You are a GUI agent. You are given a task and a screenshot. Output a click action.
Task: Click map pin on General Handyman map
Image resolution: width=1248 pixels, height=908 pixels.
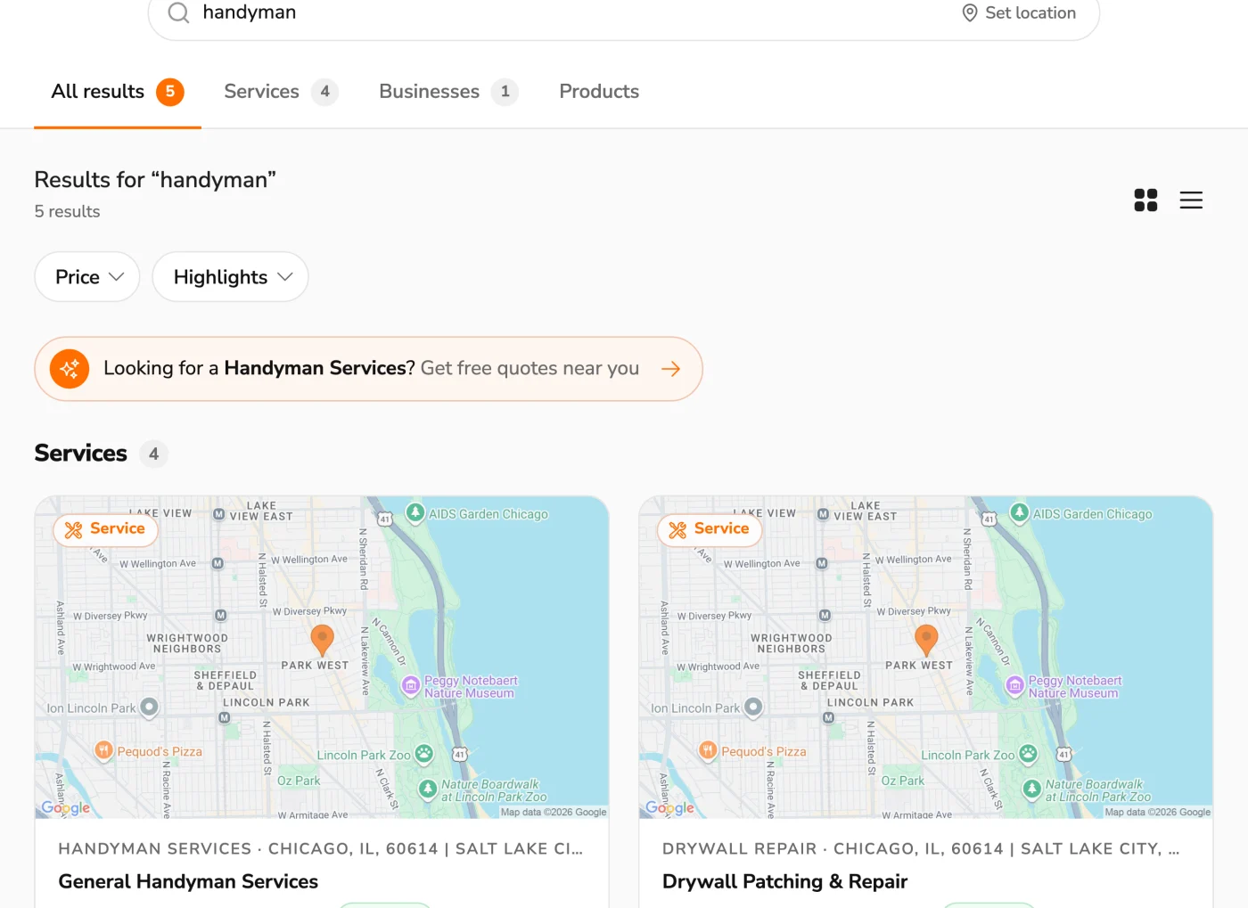click(x=322, y=640)
